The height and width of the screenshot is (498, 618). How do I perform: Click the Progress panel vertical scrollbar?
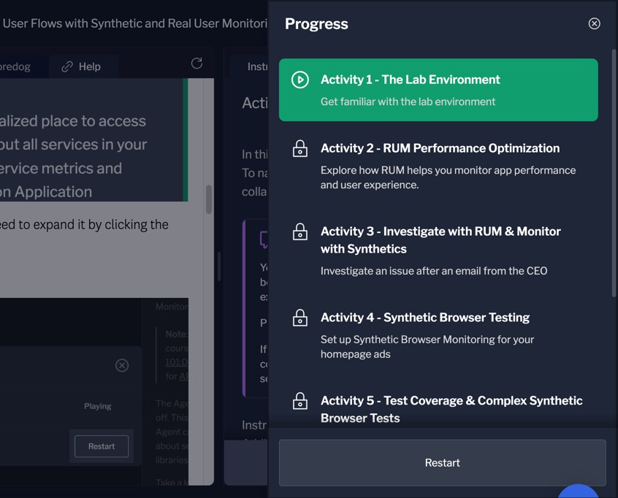(614, 173)
